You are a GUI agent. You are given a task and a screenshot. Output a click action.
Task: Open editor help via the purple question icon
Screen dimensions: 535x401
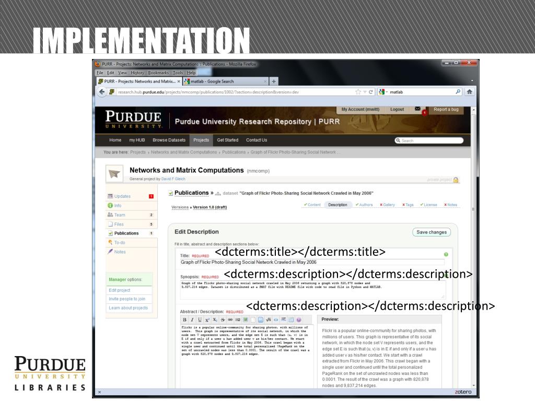pos(299,320)
